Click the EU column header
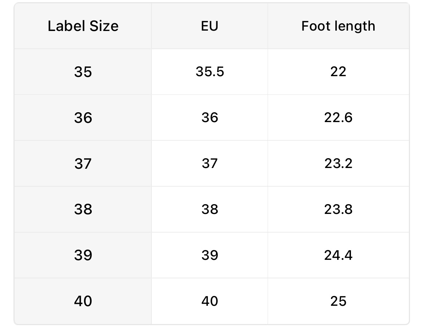 tap(210, 26)
